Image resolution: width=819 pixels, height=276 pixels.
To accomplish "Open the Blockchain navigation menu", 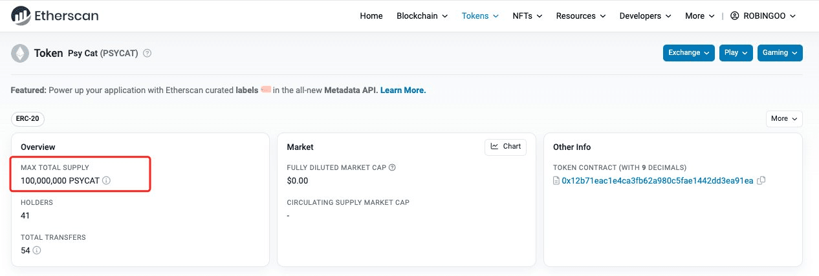I will [x=422, y=16].
